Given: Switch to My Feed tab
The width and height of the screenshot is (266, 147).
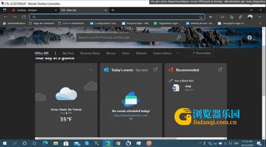Looking at the screenshot, I should tap(68, 53).
